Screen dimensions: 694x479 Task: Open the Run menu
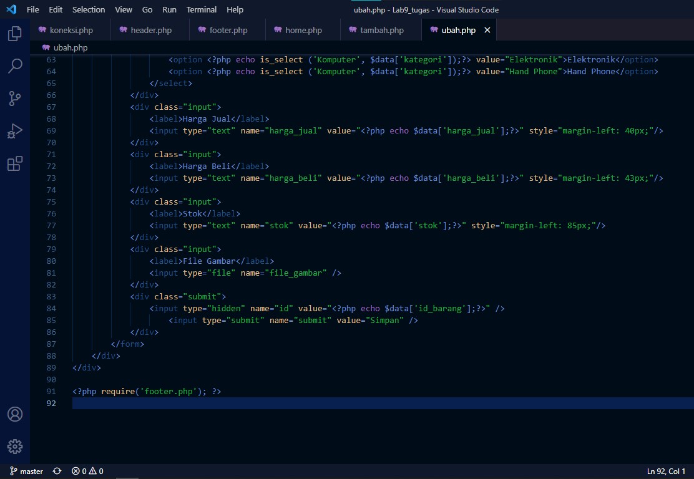click(169, 9)
